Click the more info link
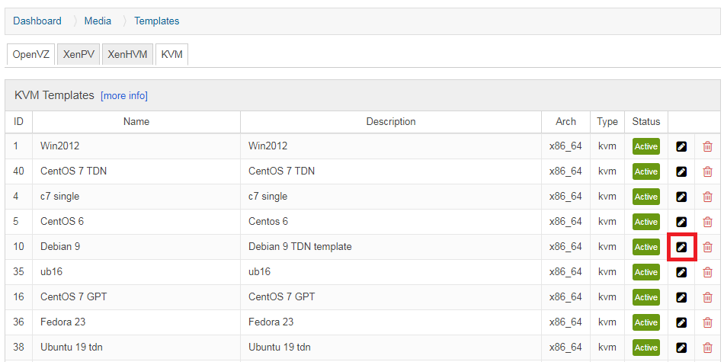This screenshot has height=362, width=724. (x=124, y=95)
